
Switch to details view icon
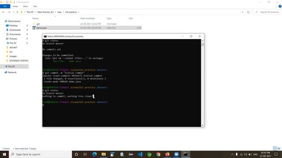275,148
